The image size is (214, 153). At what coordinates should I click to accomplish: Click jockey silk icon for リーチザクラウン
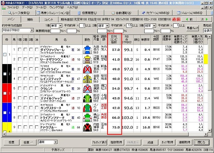pyautogui.click(x=87, y=60)
